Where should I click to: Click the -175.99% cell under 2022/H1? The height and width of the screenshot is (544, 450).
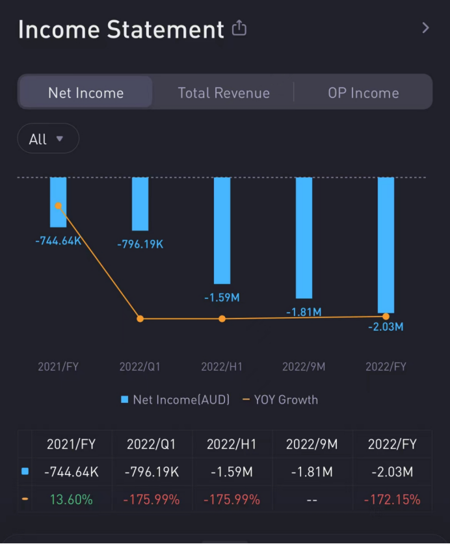232,500
